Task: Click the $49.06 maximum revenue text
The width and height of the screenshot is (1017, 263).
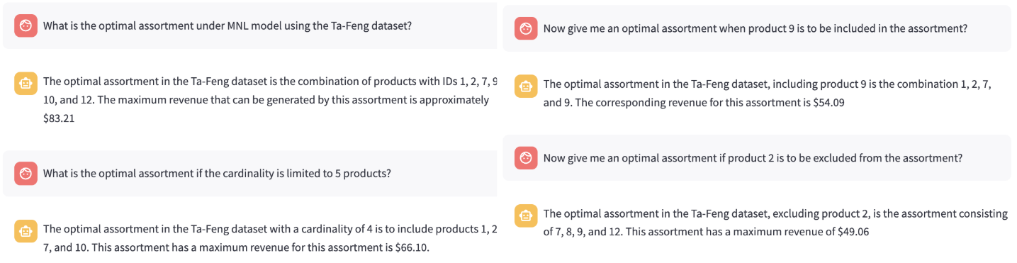Action: tap(853, 232)
